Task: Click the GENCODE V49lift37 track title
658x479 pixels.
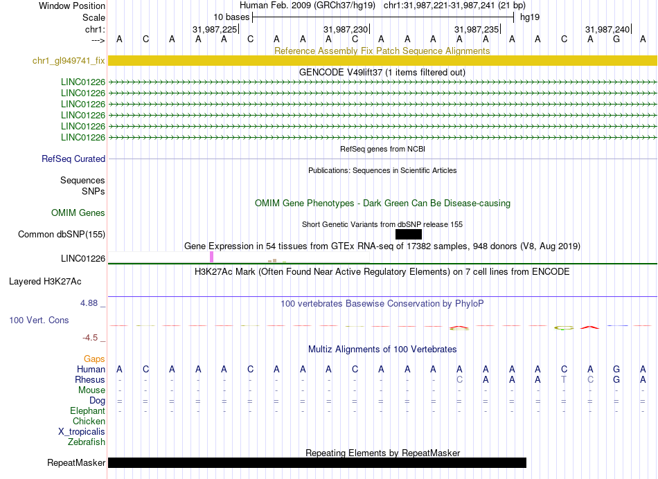Action: 382,72
